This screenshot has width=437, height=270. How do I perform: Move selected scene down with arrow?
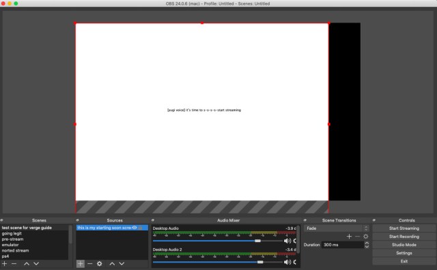(36, 264)
